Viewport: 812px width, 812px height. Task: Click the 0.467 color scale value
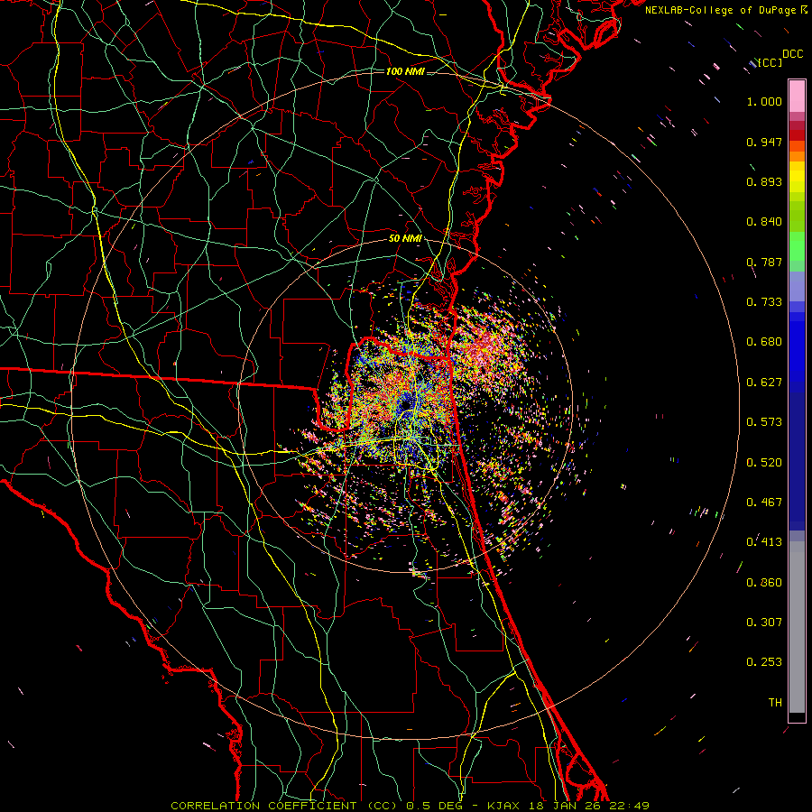tap(764, 503)
